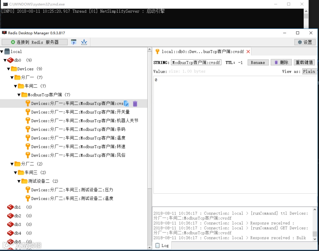Select 测试设备二:温度 key

click(72, 199)
